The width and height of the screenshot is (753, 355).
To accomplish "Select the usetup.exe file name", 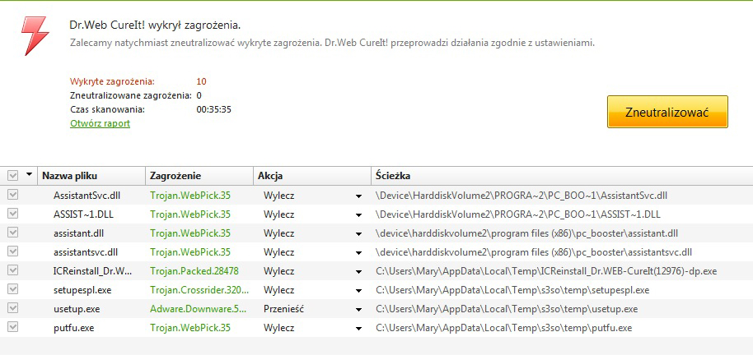I will pos(77,309).
